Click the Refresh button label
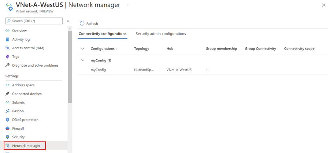330x153 pixels. (x=92, y=24)
